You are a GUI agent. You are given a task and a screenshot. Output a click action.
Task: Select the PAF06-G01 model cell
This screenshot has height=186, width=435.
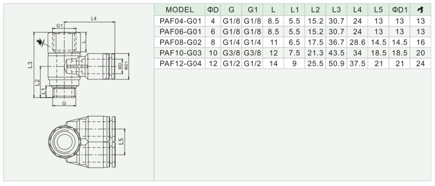tap(180, 31)
